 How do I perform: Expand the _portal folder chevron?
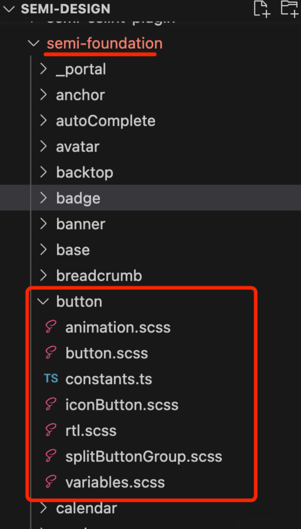coord(43,69)
